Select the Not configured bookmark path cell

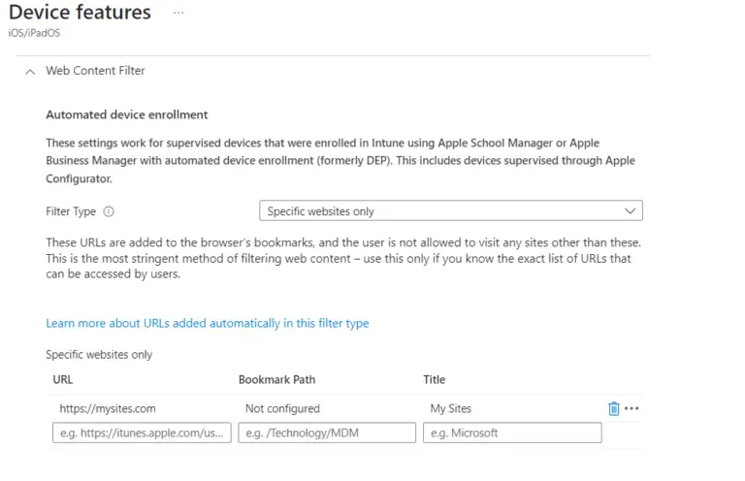coord(282,408)
